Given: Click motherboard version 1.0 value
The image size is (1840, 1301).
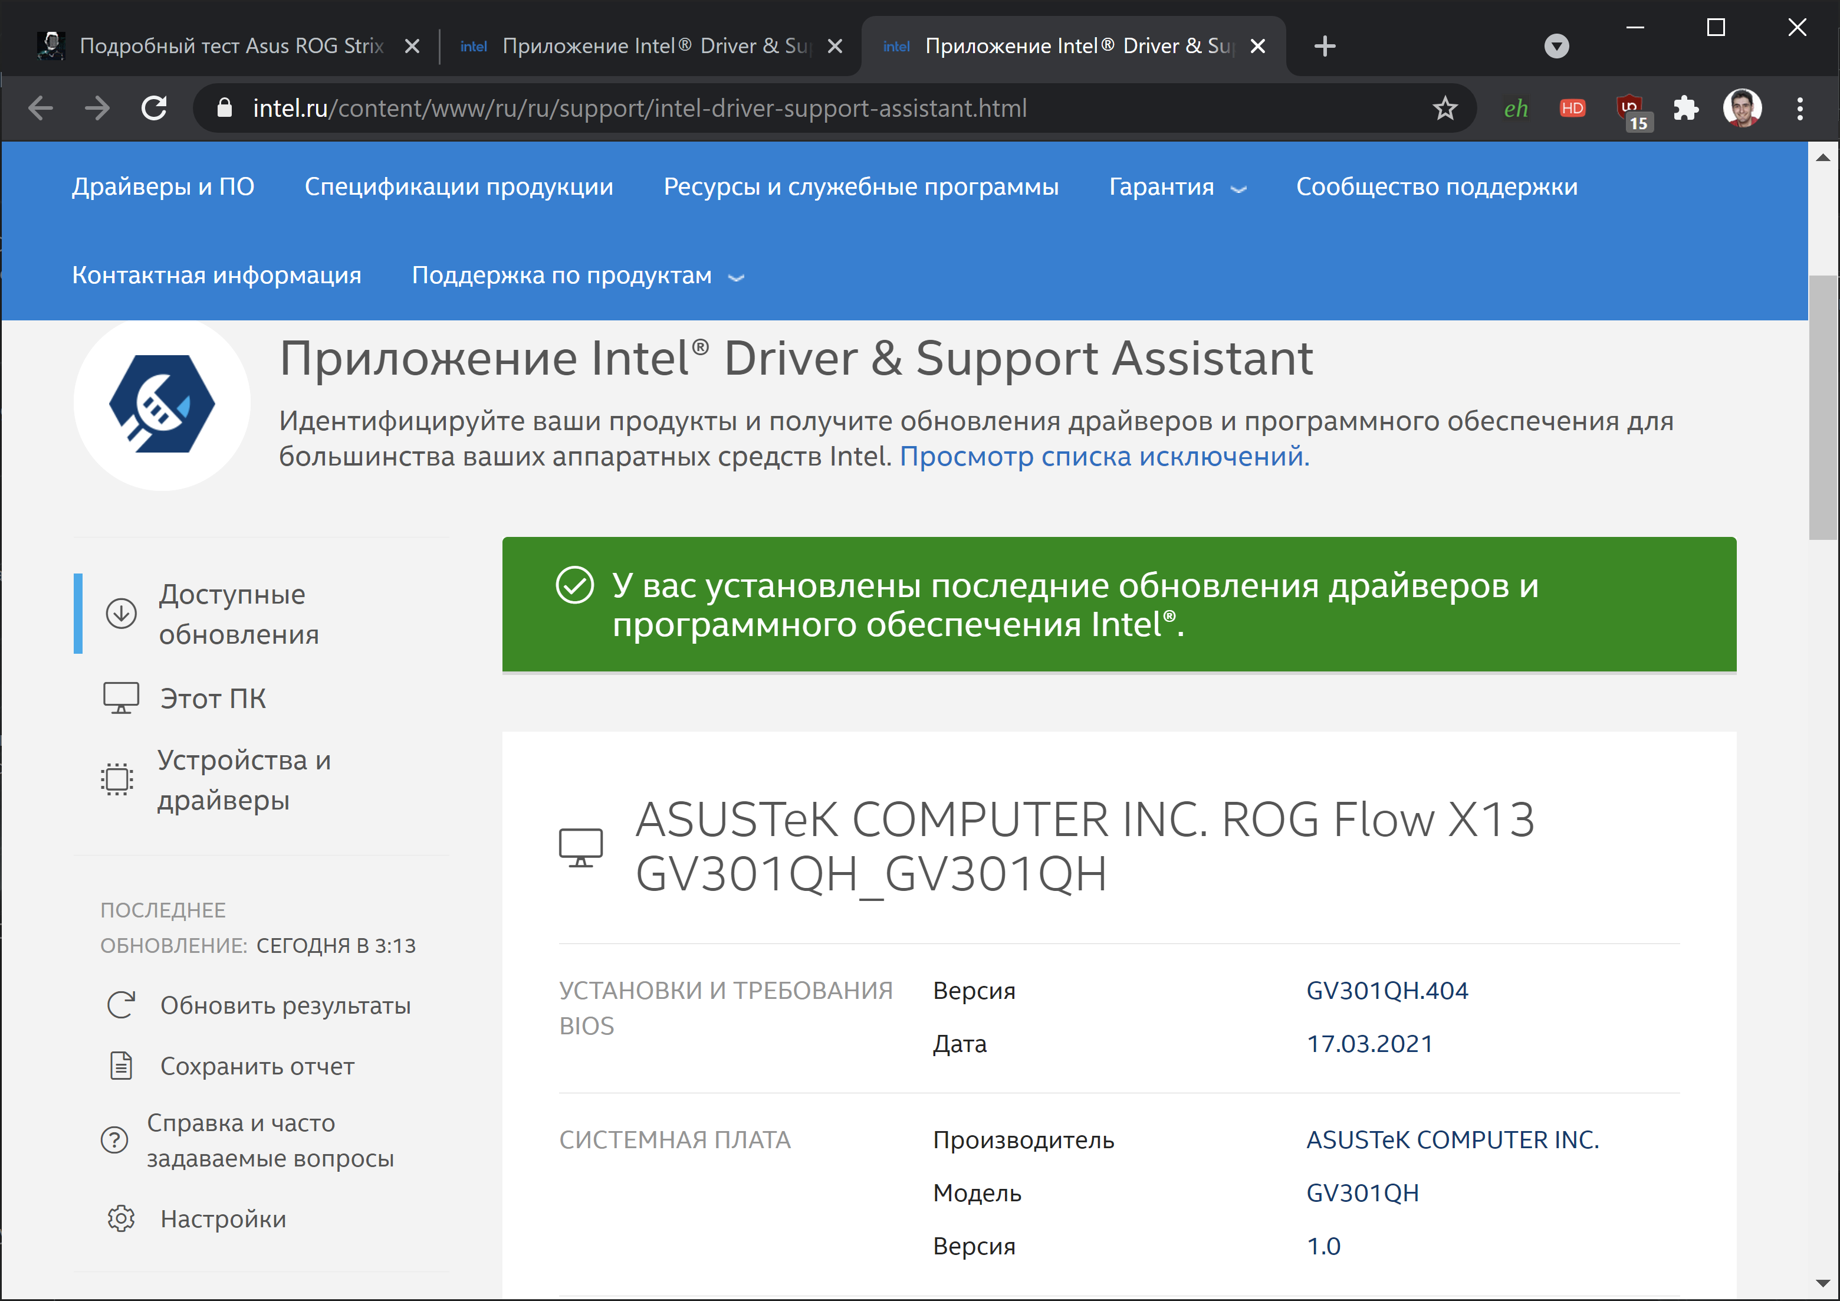Looking at the screenshot, I should 1323,1246.
